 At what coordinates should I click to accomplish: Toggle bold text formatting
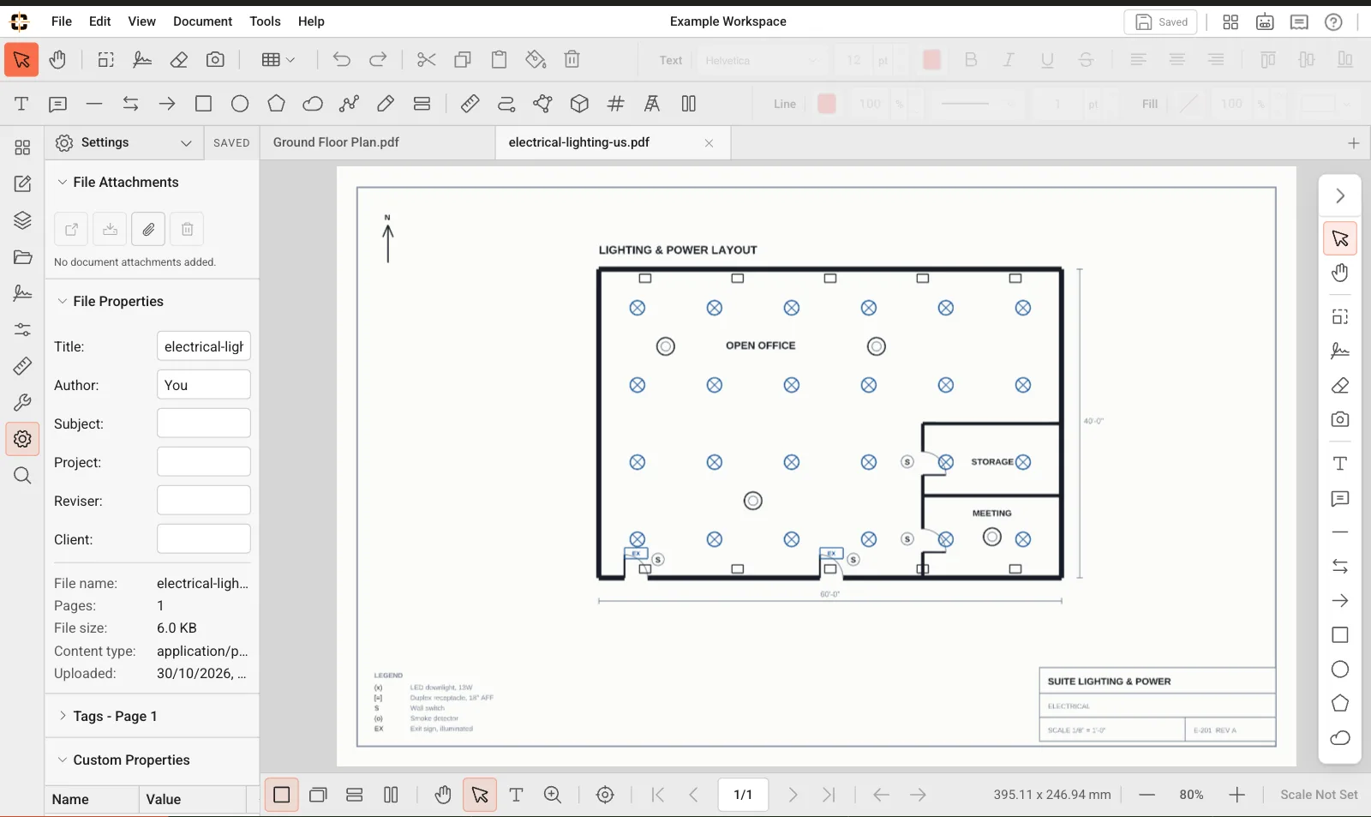coord(971,60)
